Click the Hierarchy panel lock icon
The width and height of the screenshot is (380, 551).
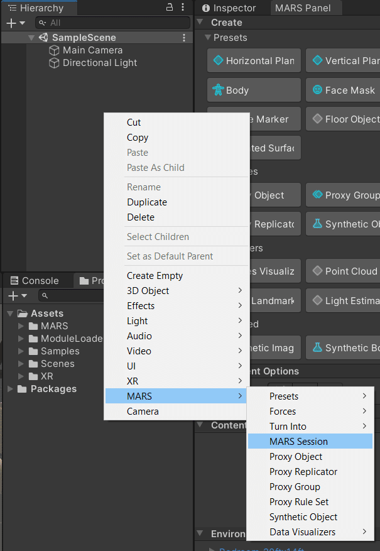click(170, 8)
